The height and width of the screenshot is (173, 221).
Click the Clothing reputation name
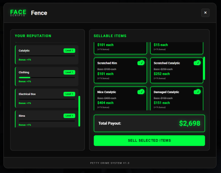24,72
